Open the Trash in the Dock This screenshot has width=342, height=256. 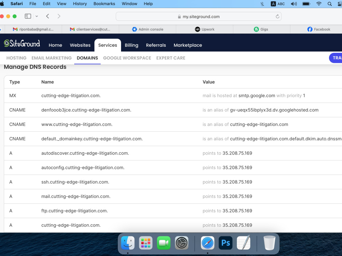coord(269,243)
